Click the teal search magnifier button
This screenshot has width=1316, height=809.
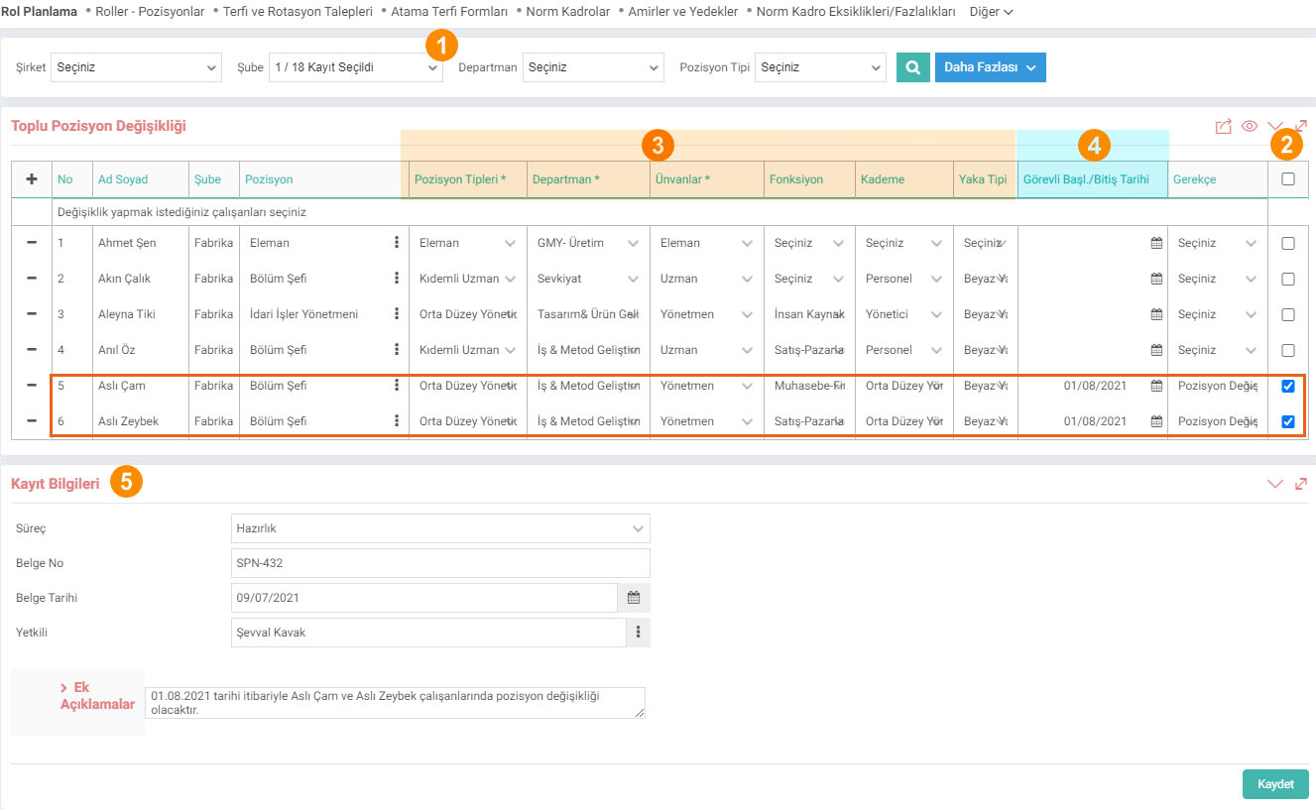[911, 67]
